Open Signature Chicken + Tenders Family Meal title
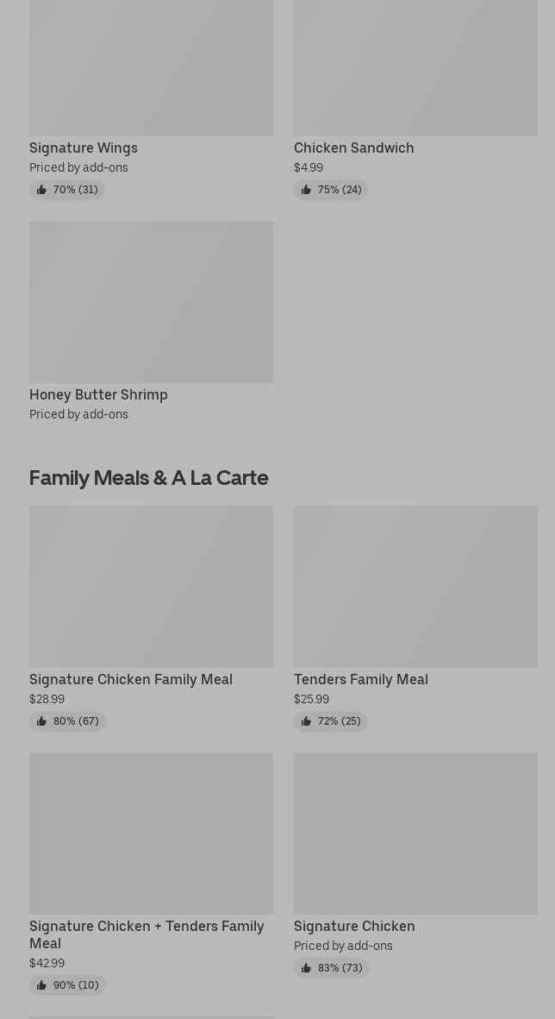Screen dimensions: 555x1019 [x=147, y=934]
